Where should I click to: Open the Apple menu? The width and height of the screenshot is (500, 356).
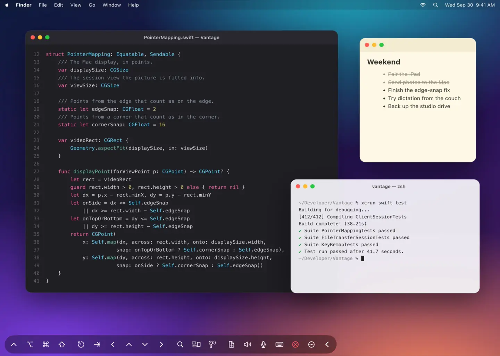click(7, 5)
